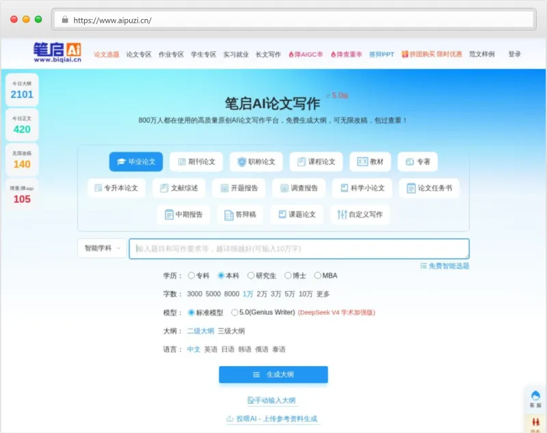Set language to 泰语
This screenshot has height=433, width=547.
pyautogui.click(x=279, y=350)
